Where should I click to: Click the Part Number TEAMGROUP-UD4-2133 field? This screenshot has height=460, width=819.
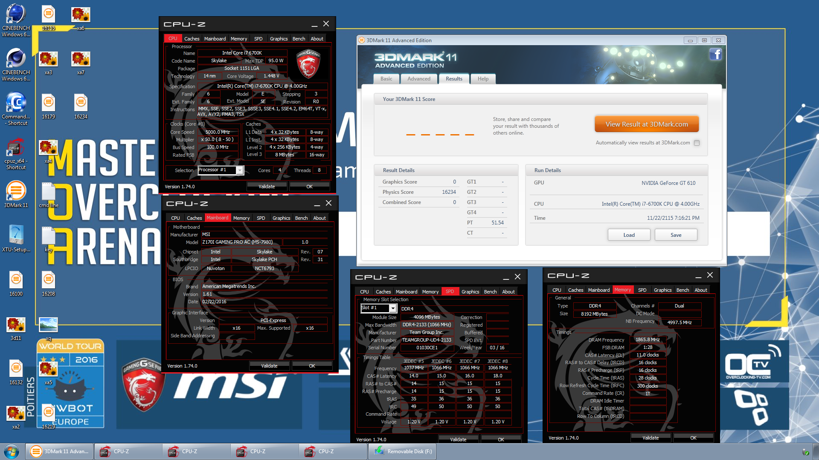(x=427, y=340)
